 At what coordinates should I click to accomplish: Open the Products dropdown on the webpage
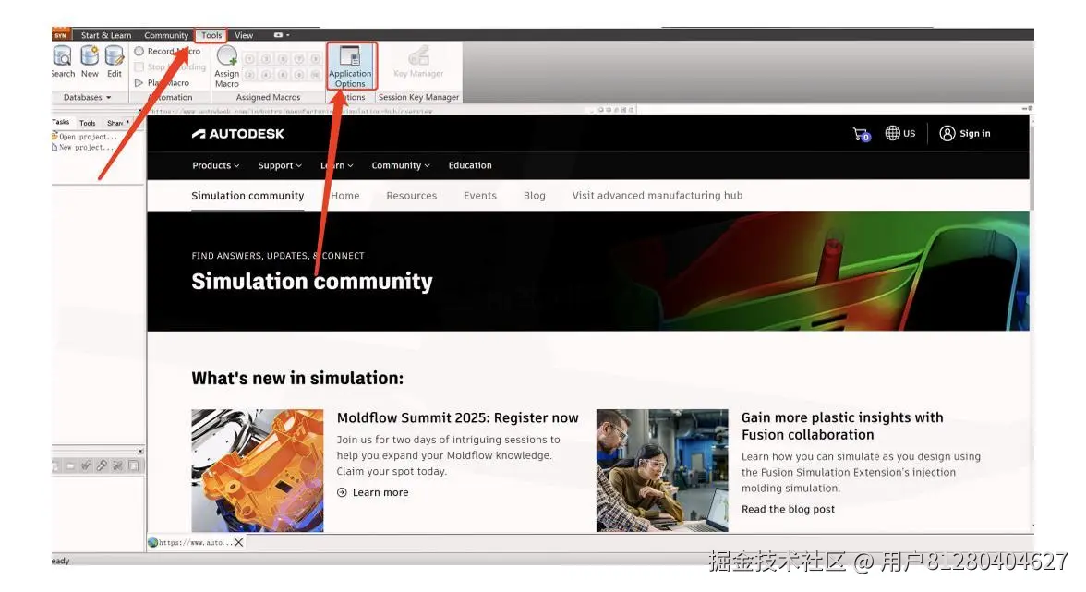point(215,165)
